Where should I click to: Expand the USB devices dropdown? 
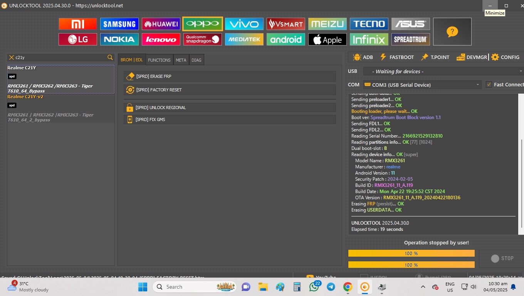[x=442, y=71]
